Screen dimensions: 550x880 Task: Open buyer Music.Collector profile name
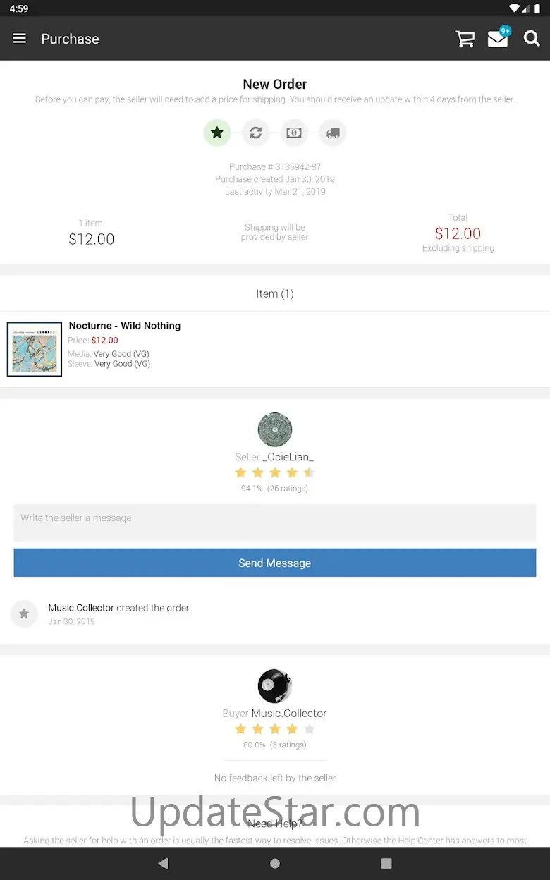click(x=289, y=714)
